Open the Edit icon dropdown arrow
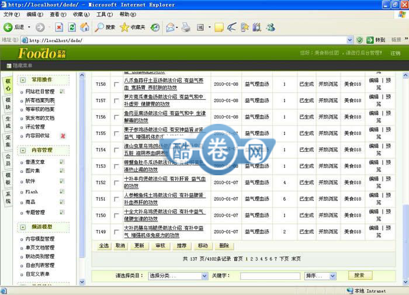 (209, 27)
